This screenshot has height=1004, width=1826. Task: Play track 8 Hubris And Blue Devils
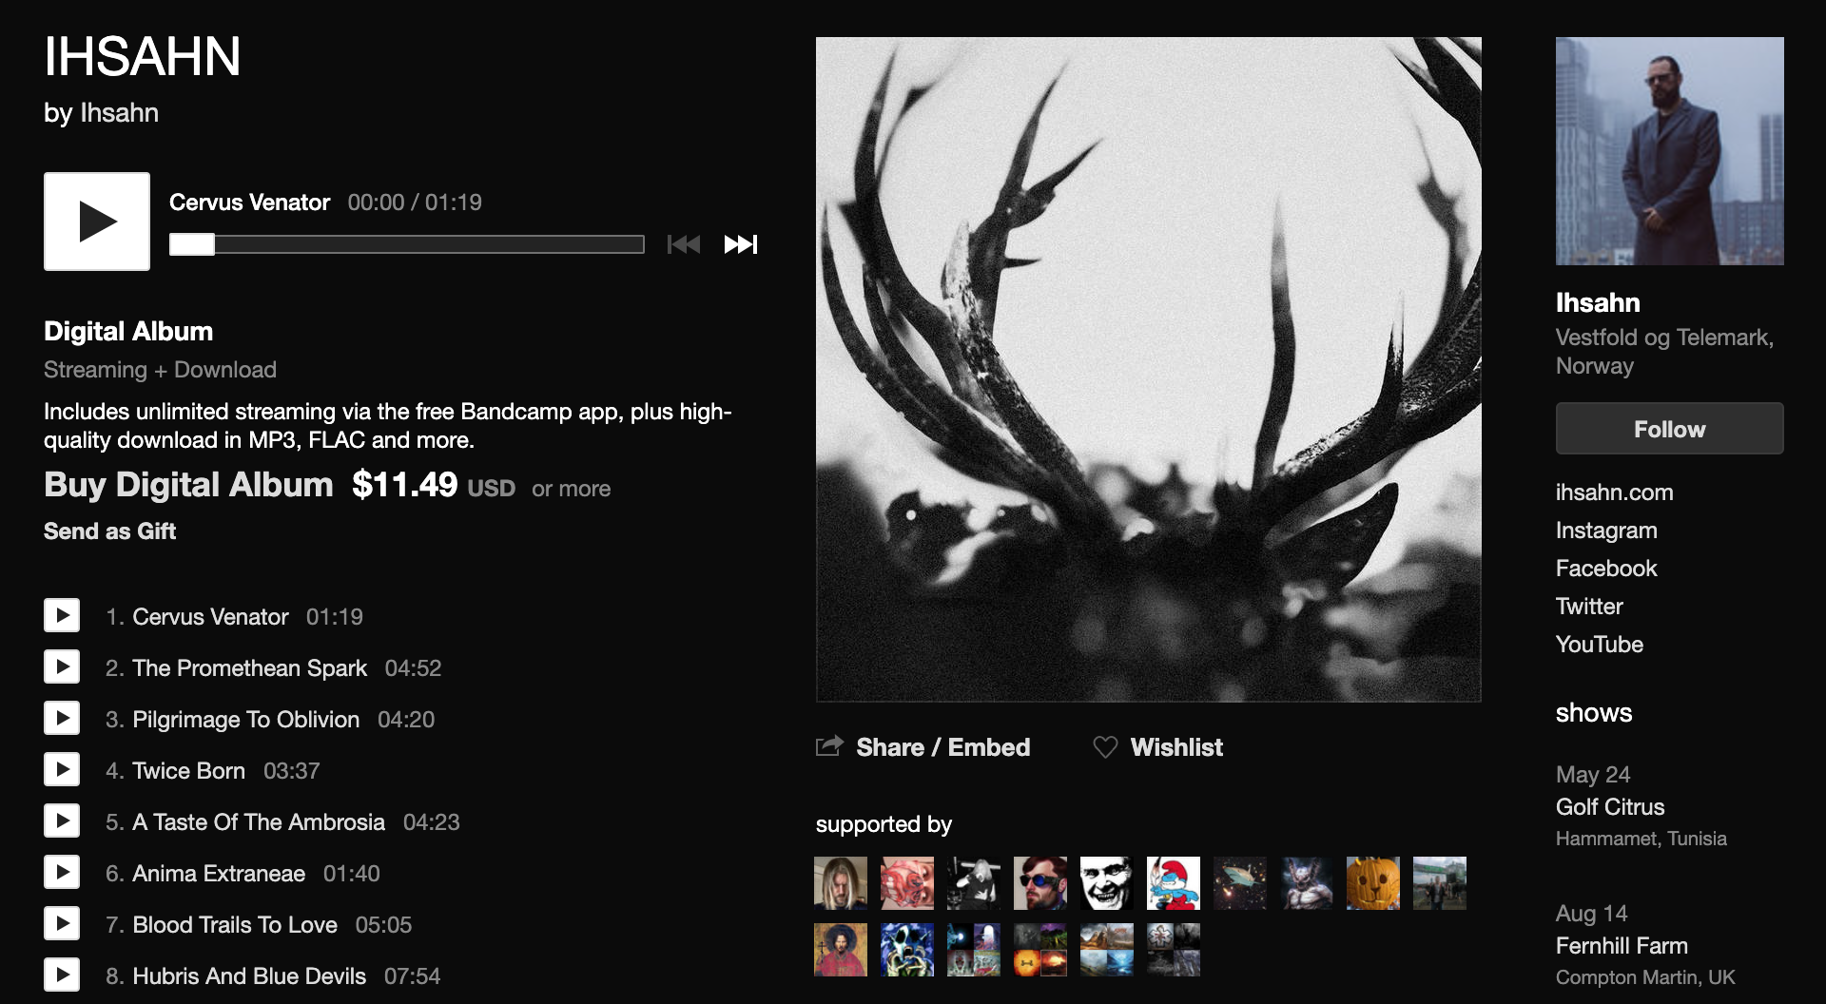tap(62, 975)
